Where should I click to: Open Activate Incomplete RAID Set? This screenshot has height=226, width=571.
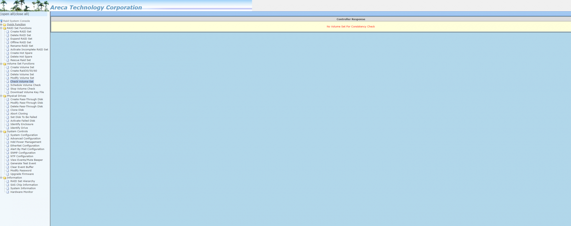pyautogui.click(x=29, y=50)
